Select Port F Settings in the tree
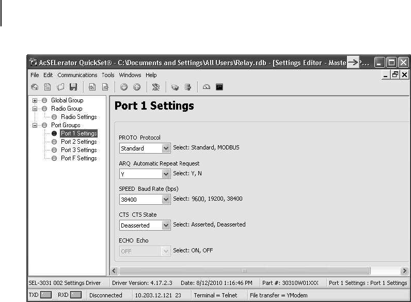Image resolution: width=411 pixels, height=302 pixels. [79, 158]
